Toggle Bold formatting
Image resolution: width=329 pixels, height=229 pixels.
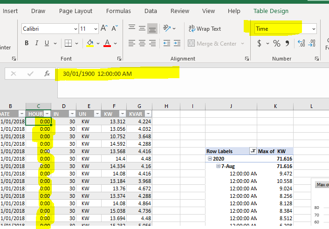[x=27, y=43]
